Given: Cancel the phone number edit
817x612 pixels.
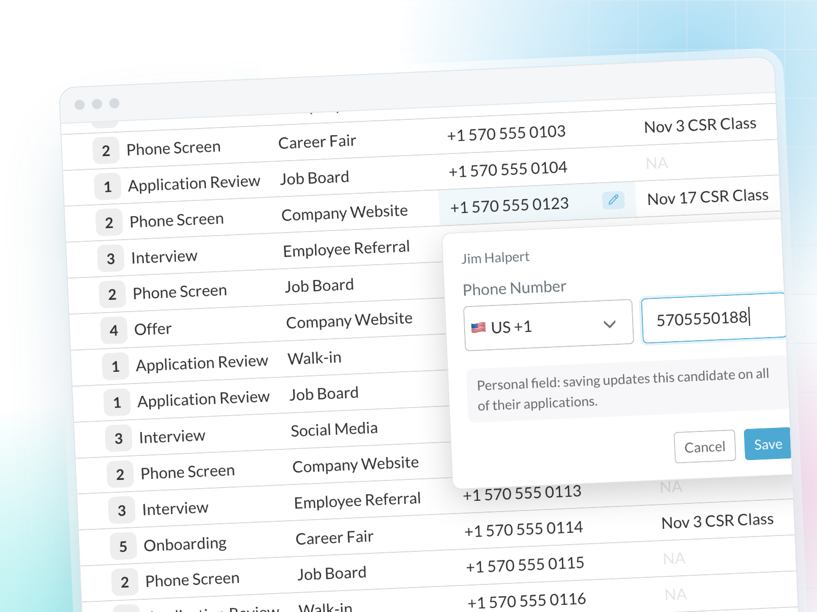Looking at the screenshot, I should coord(705,447).
